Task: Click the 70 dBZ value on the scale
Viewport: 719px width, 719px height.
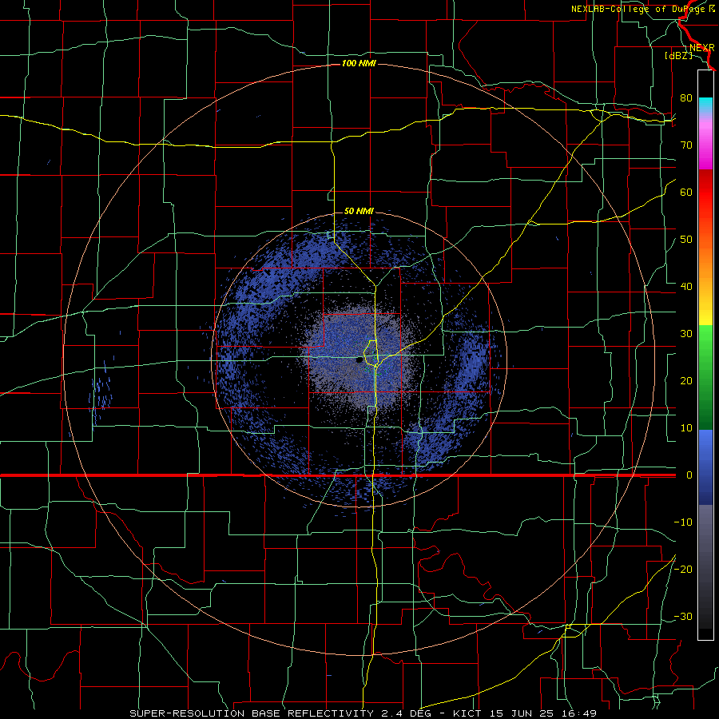Action: 686,145
